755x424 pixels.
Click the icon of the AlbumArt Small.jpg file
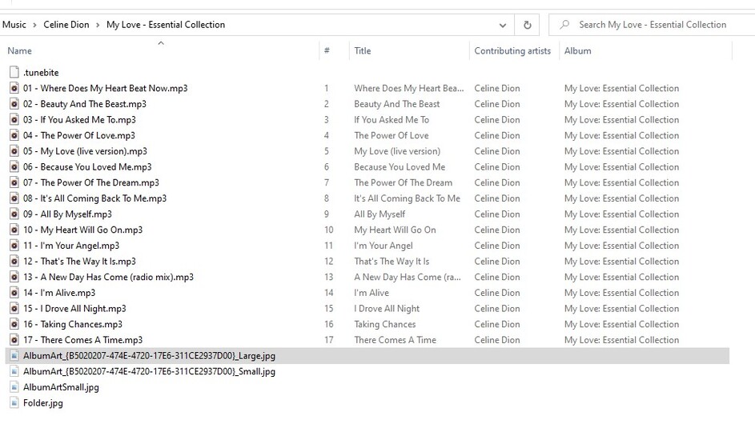14,371
